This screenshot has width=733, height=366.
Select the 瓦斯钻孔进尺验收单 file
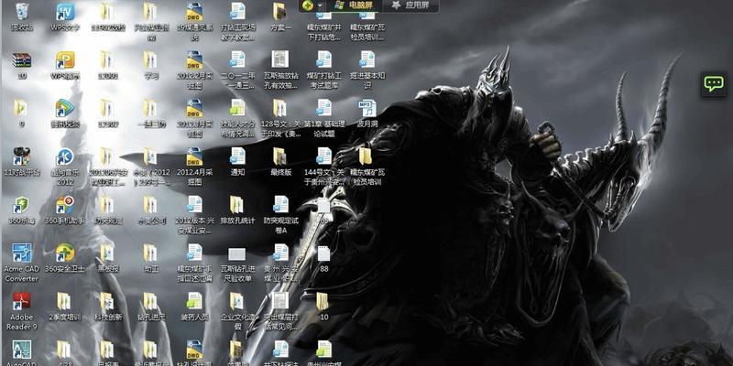tap(237, 263)
